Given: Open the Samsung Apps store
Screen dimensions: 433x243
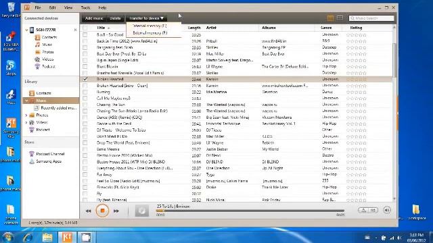Looking at the screenshot, I should click(45, 161).
